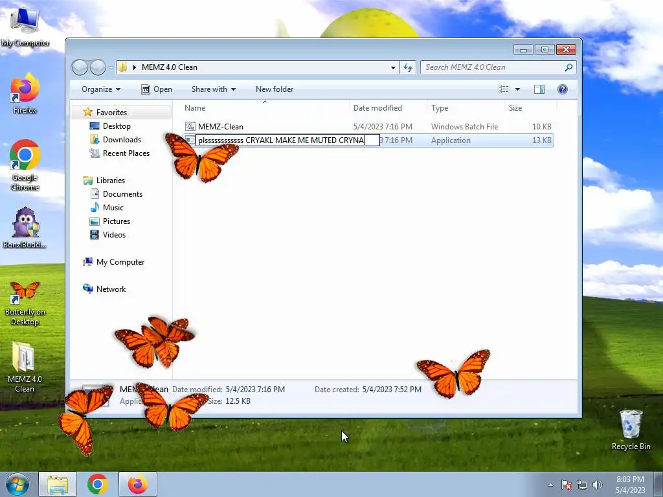The height and width of the screenshot is (497, 663).
Task: Open more view options arrow
Action: pos(517,89)
